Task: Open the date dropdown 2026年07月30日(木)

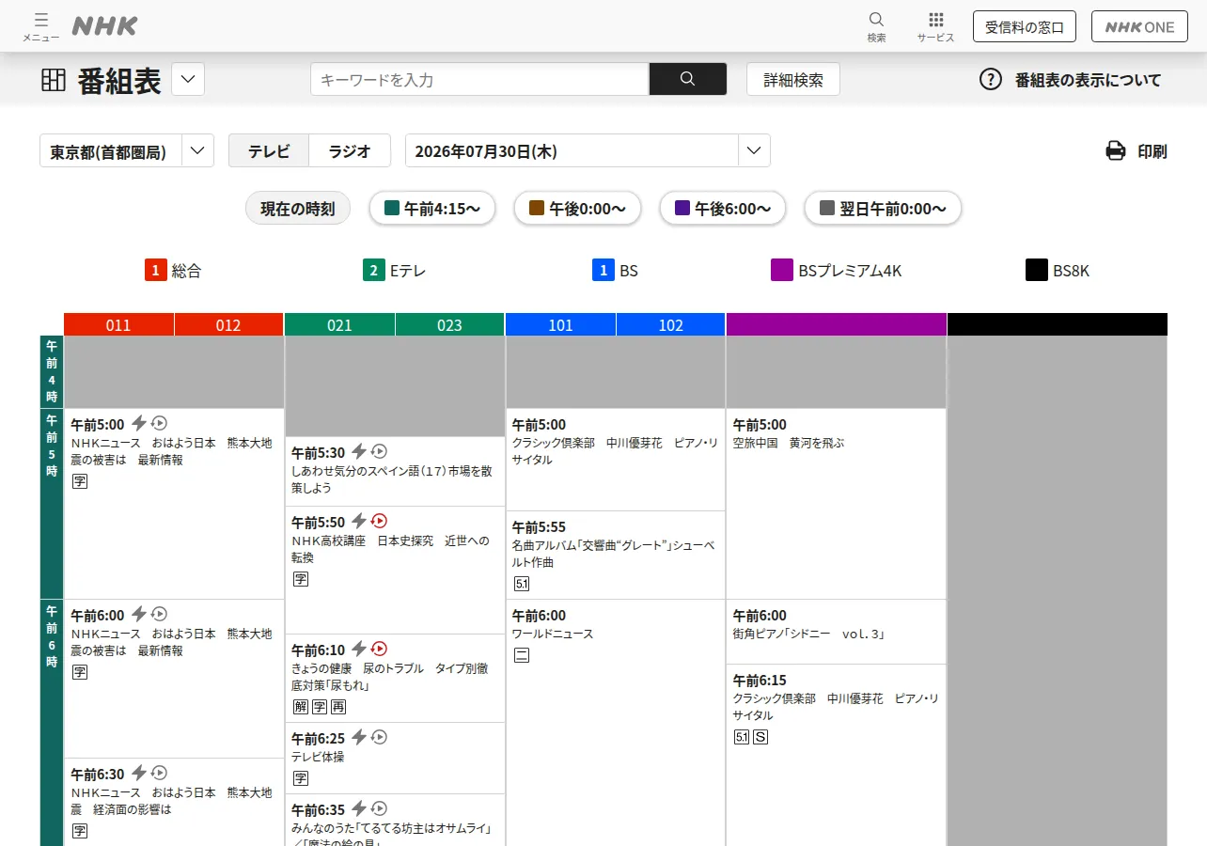Action: pyautogui.click(x=588, y=151)
